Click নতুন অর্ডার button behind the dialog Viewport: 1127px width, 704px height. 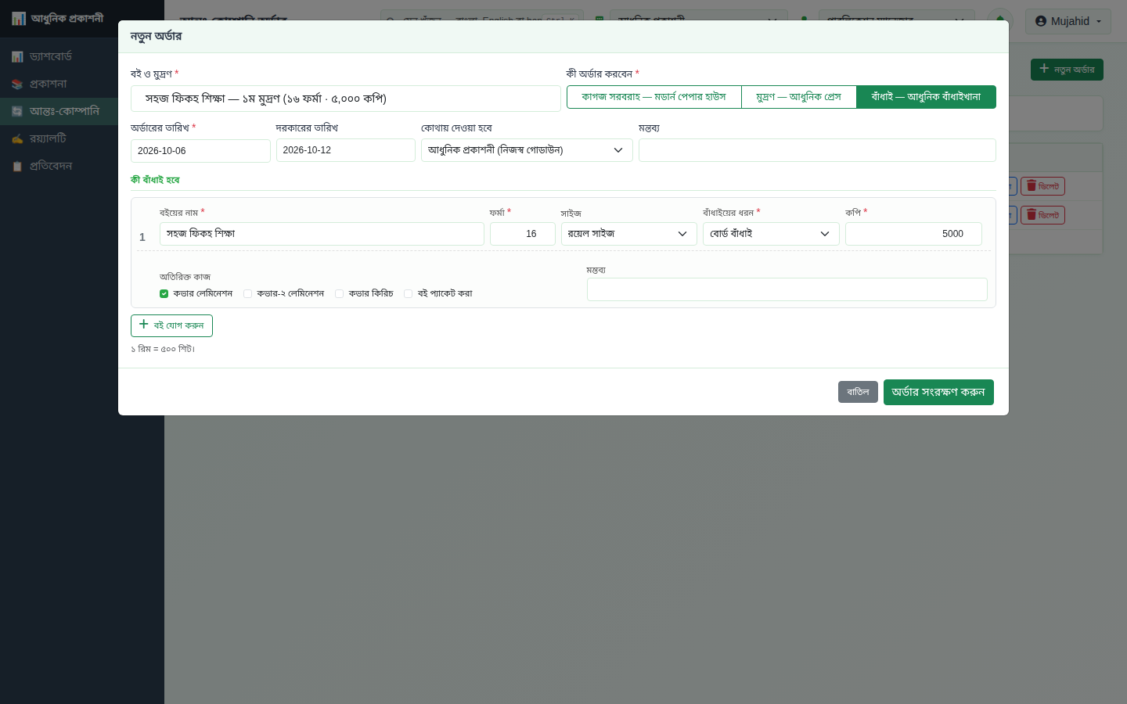point(1067,70)
